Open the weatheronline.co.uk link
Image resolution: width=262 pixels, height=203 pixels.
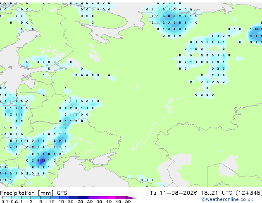227,199
